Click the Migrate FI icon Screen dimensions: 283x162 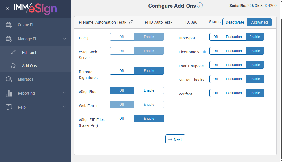[9, 79]
